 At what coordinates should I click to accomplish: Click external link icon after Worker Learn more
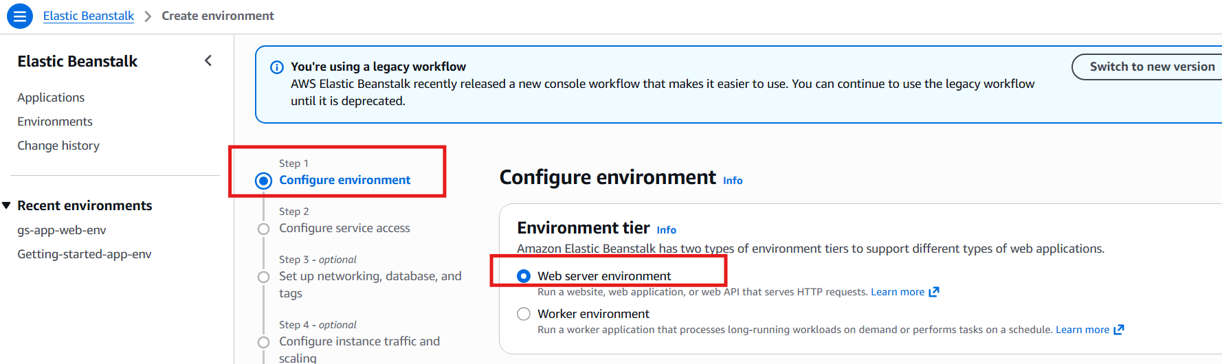[x=1119, y=330]
